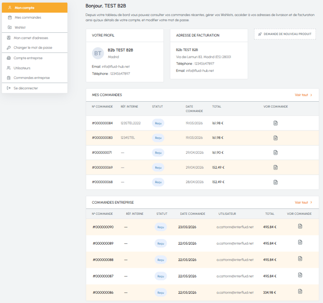View company order #000000086 document icon

pyautogui.click(x=300, y=291)
